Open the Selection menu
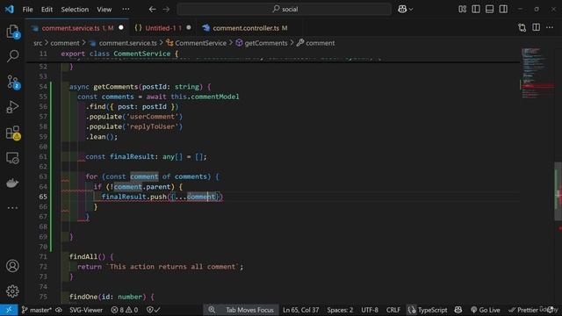The image size is (562, 316). (75, 10)
